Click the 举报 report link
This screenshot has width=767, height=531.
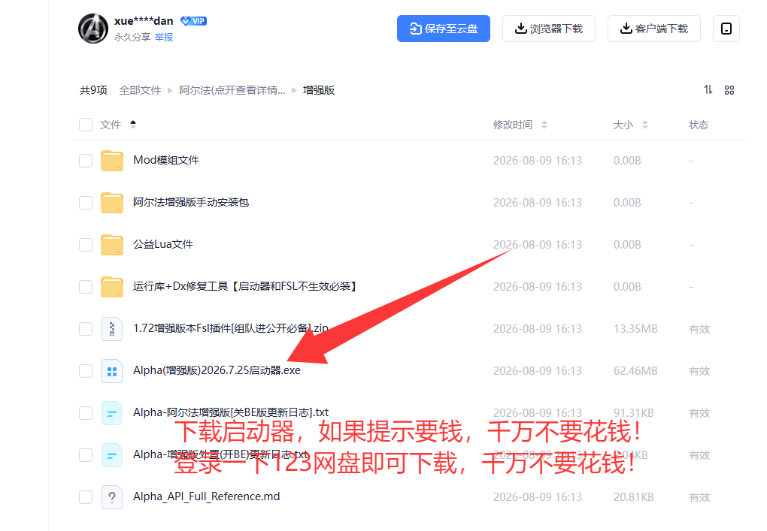[x=164, y=37]
